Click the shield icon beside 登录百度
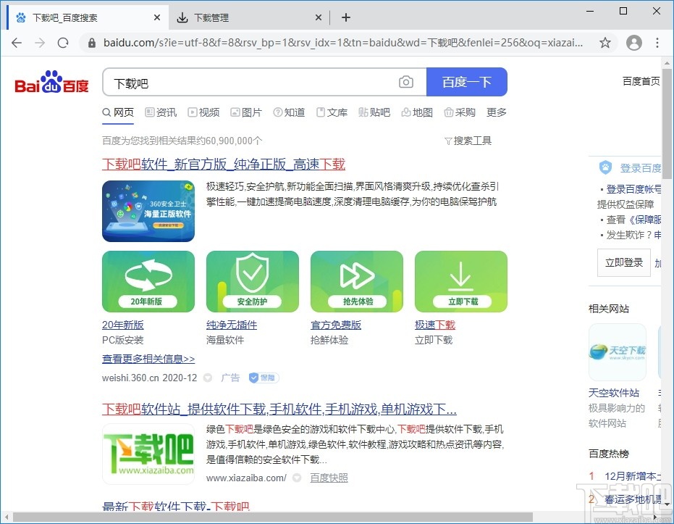674x524 pixels. coord(606,167)
